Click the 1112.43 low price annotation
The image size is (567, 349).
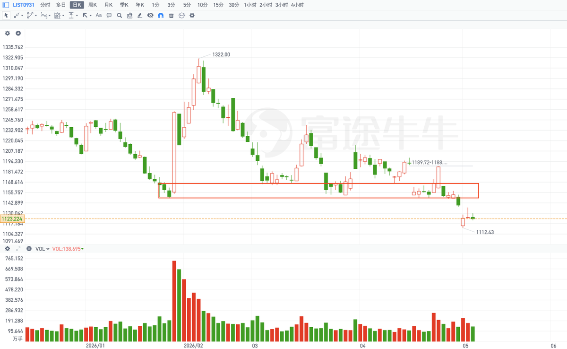pos(485,232)
